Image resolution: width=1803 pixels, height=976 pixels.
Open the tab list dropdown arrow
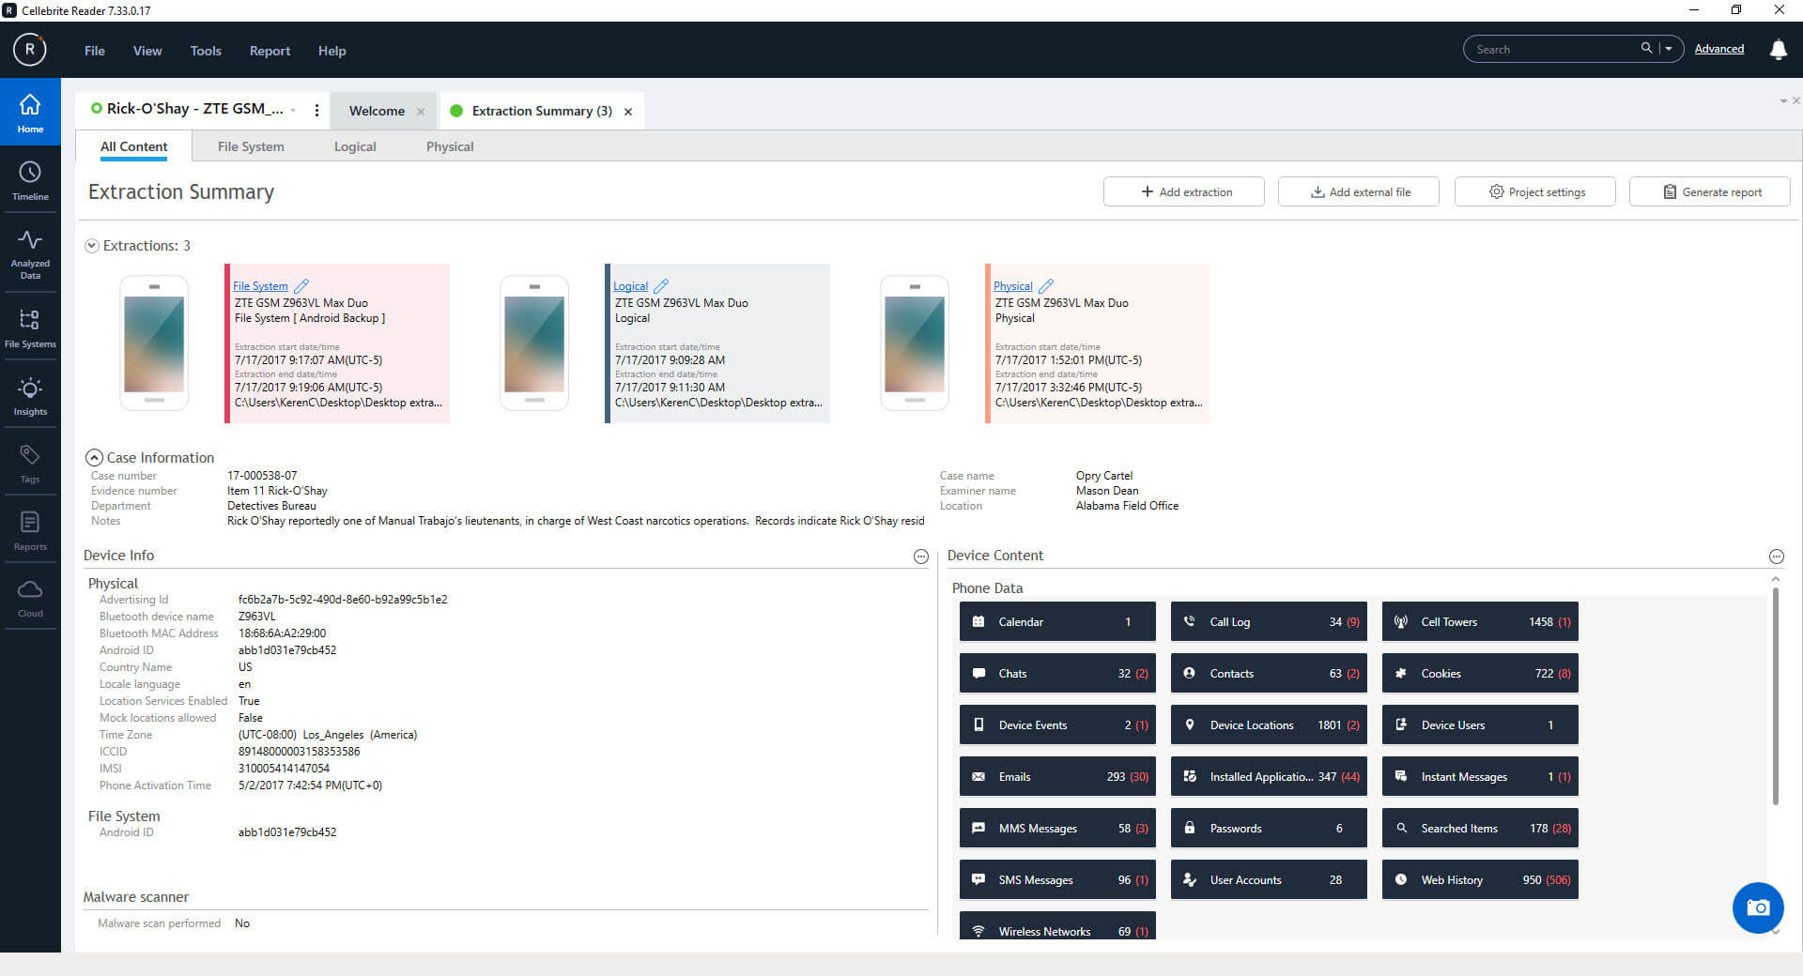click(1782, 100)
